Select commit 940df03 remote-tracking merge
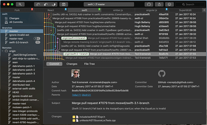Viewport: 207px width, 125px height. point(125,42)
